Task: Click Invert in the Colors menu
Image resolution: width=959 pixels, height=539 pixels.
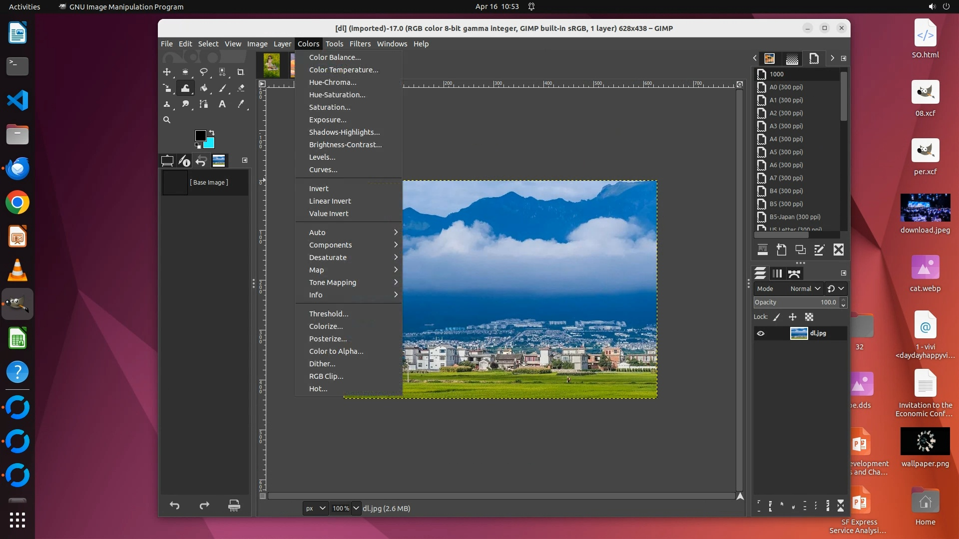Action: coord(319,189)
